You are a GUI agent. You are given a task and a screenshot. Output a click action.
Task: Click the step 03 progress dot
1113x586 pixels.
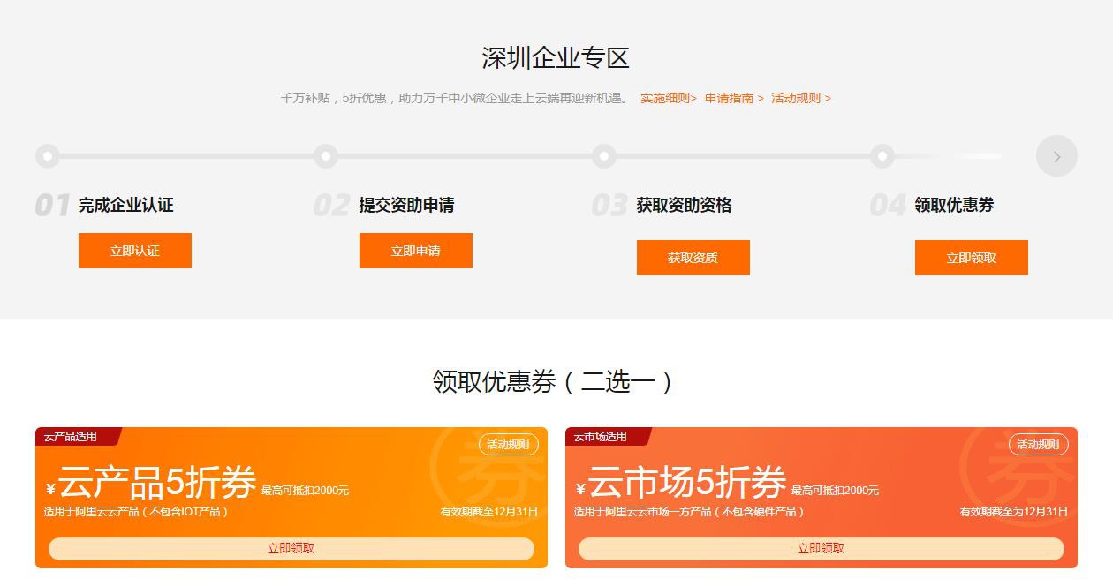[604, 156]
